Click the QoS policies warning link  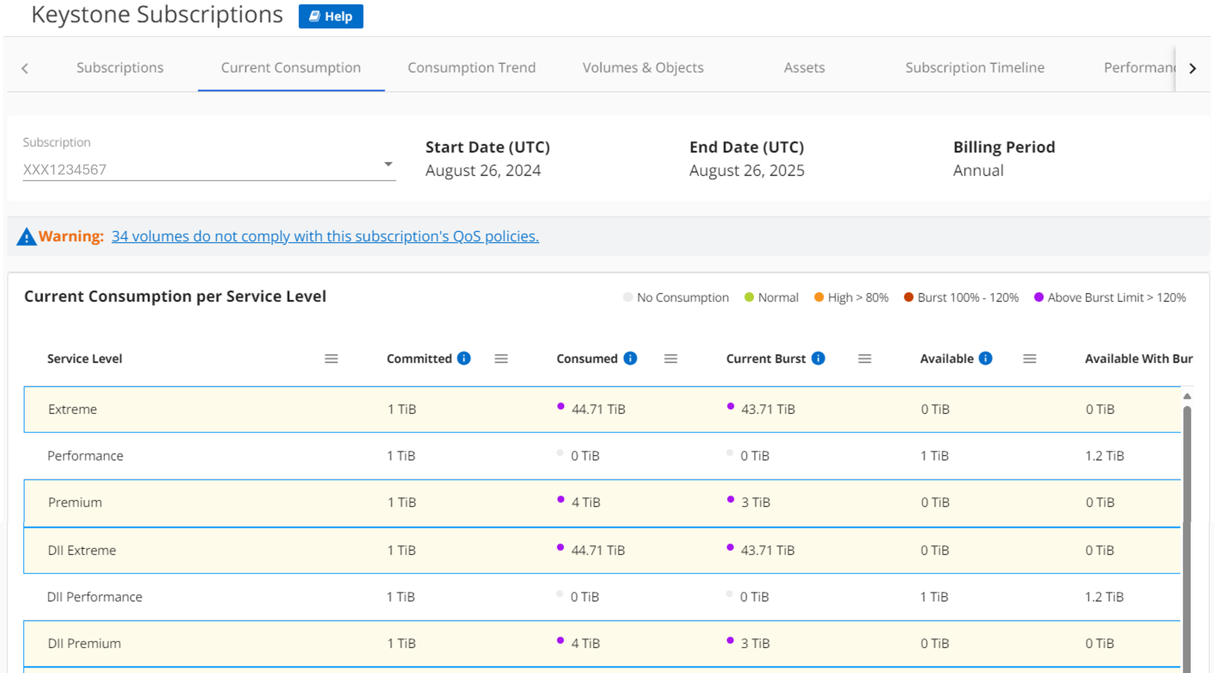click(325, 236)
